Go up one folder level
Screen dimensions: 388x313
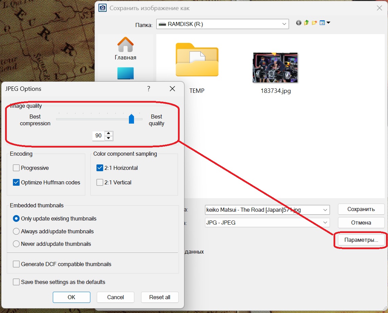pyautogui.click(x=306, y=23)
